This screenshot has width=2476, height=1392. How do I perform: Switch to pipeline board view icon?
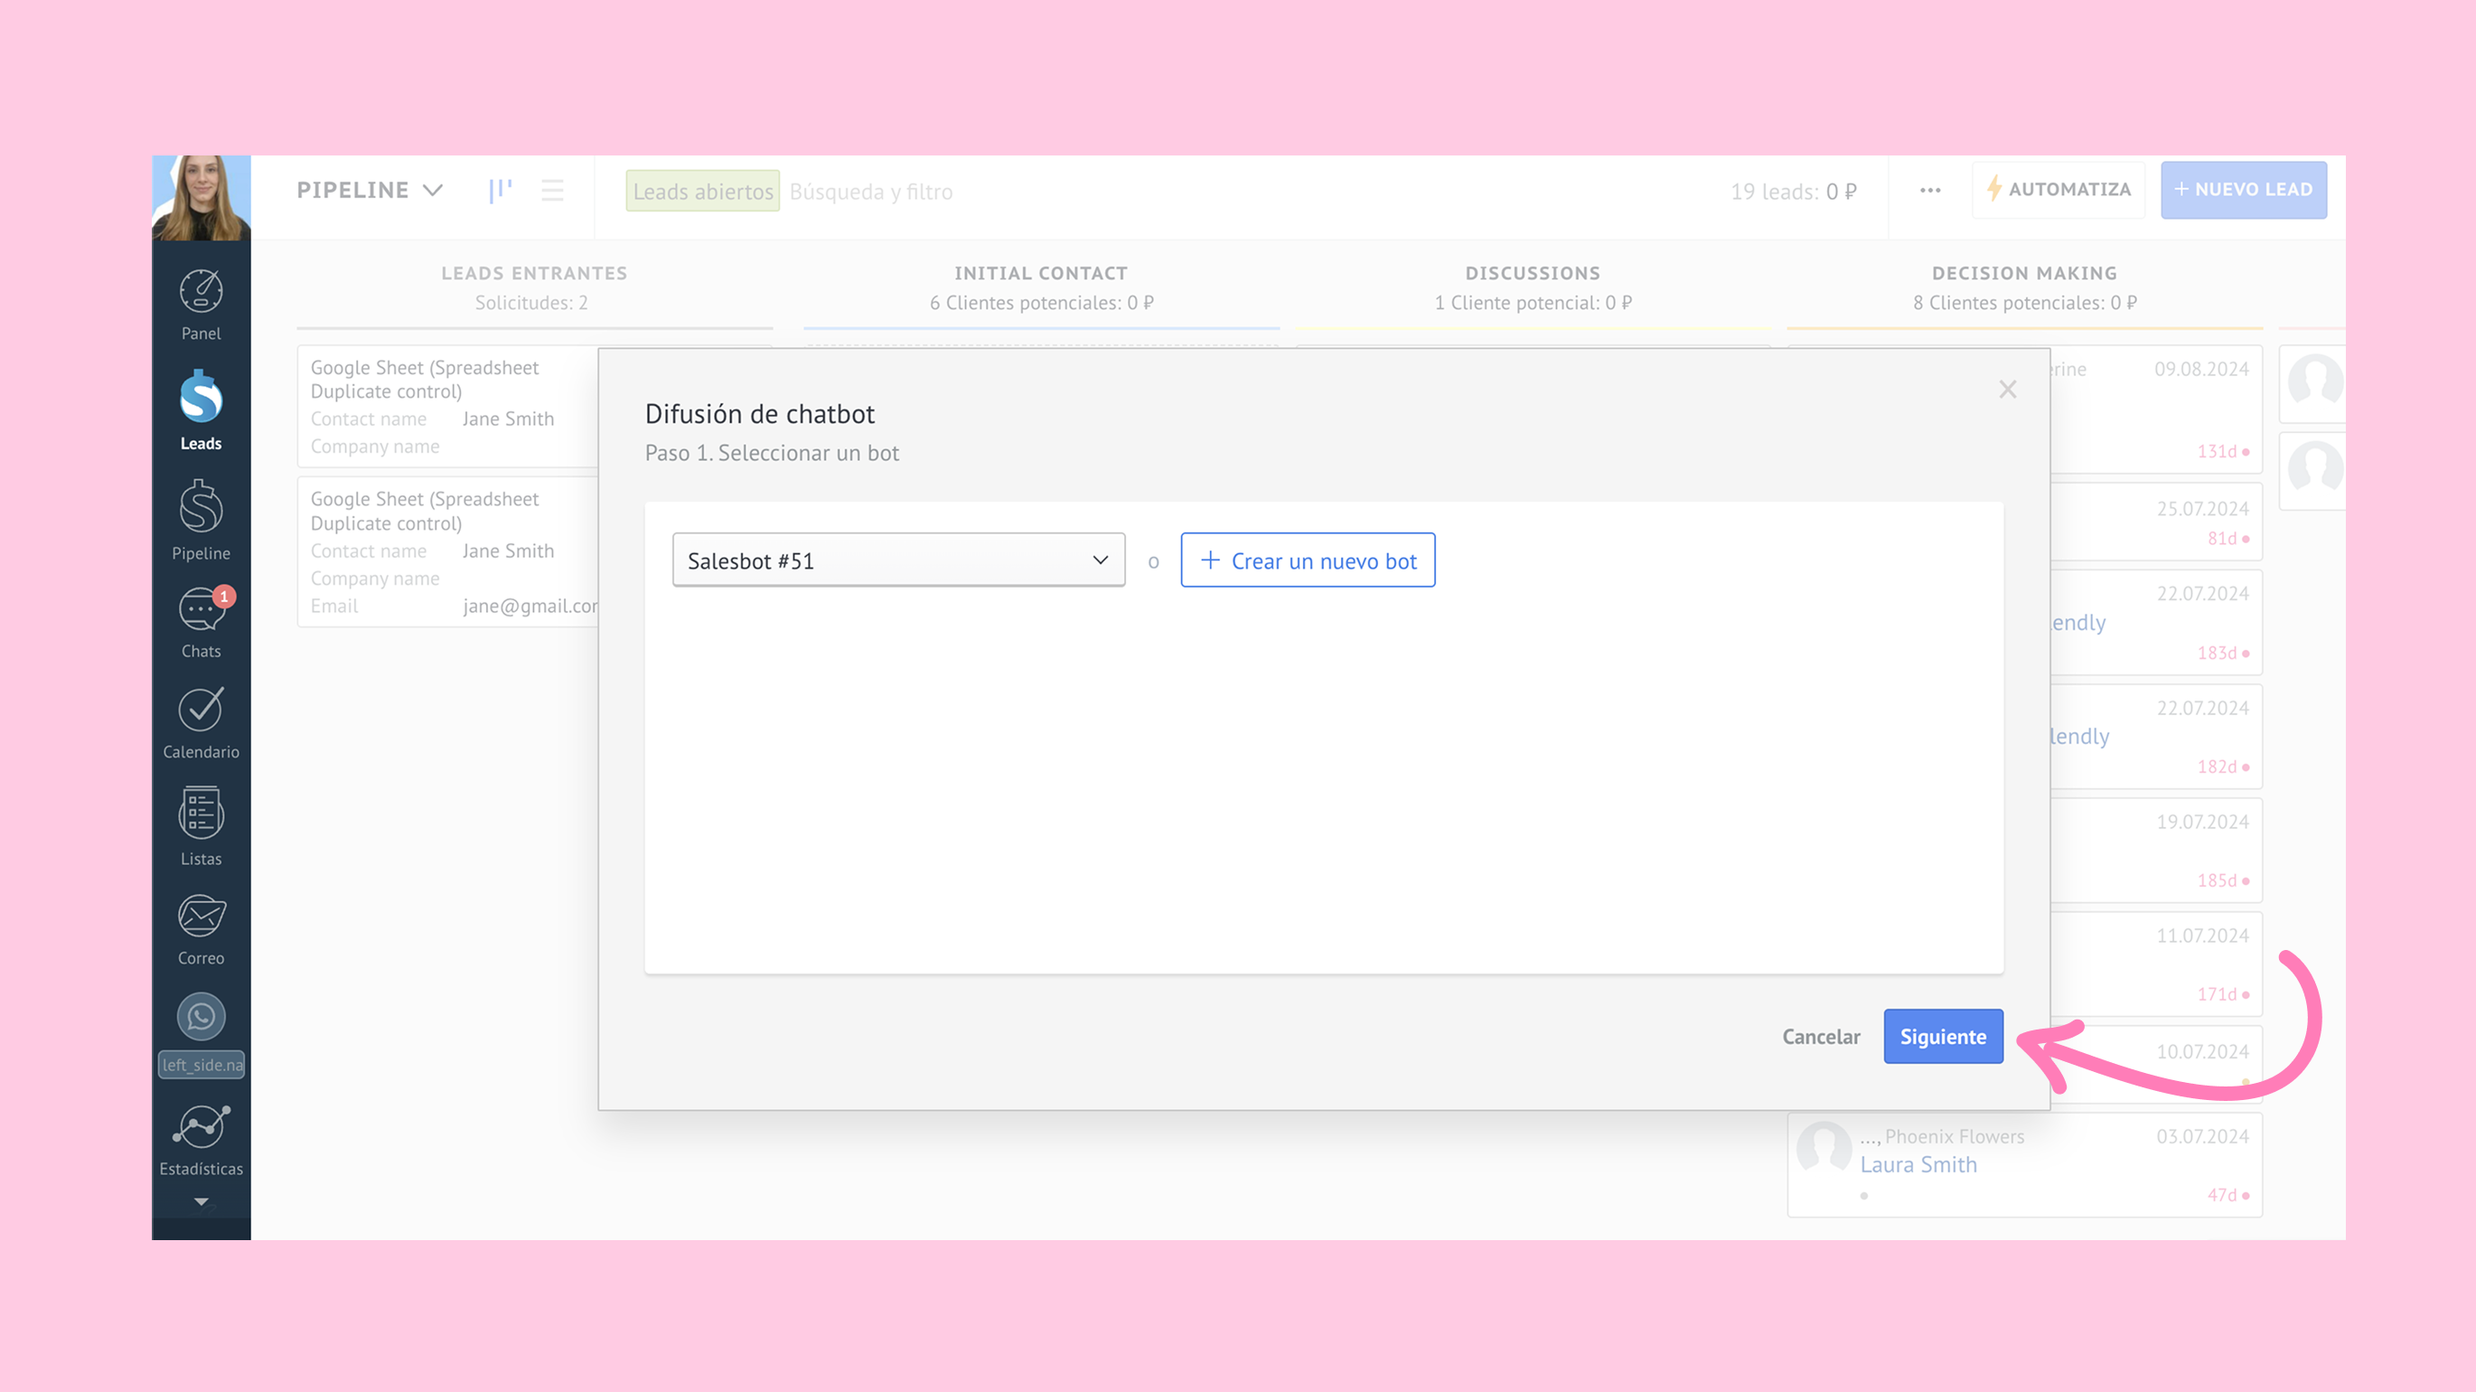(x=500, y=191)
